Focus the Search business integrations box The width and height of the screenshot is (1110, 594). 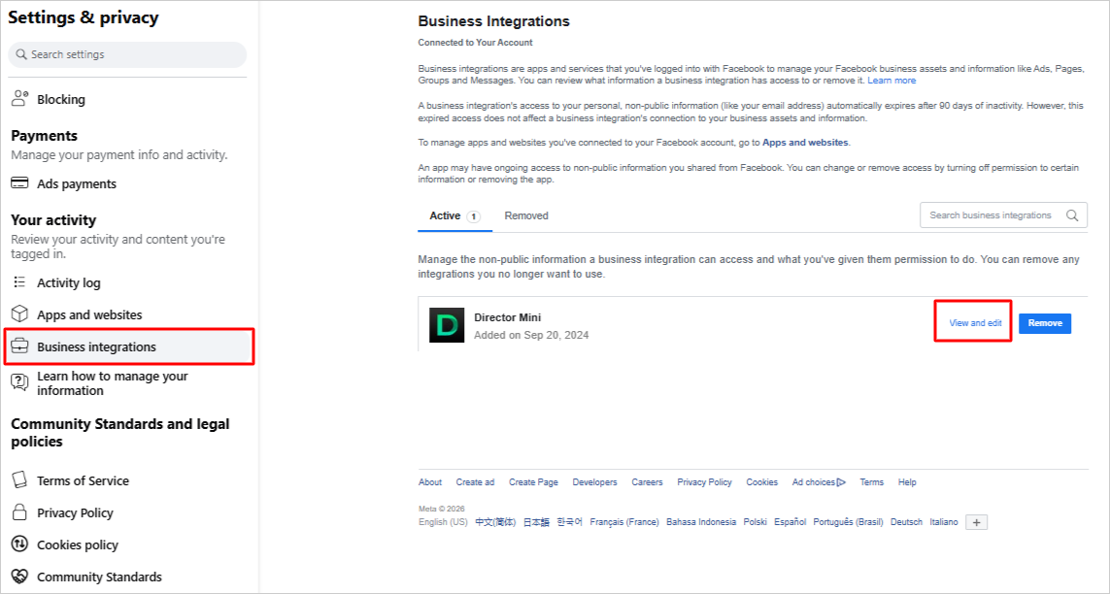[x=992, y=215]
